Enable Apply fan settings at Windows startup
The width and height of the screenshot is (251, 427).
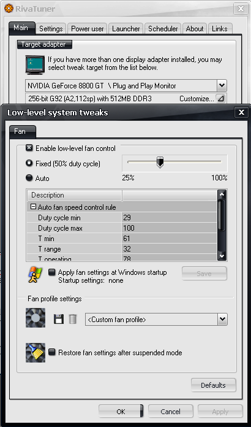tap(51, 272)
